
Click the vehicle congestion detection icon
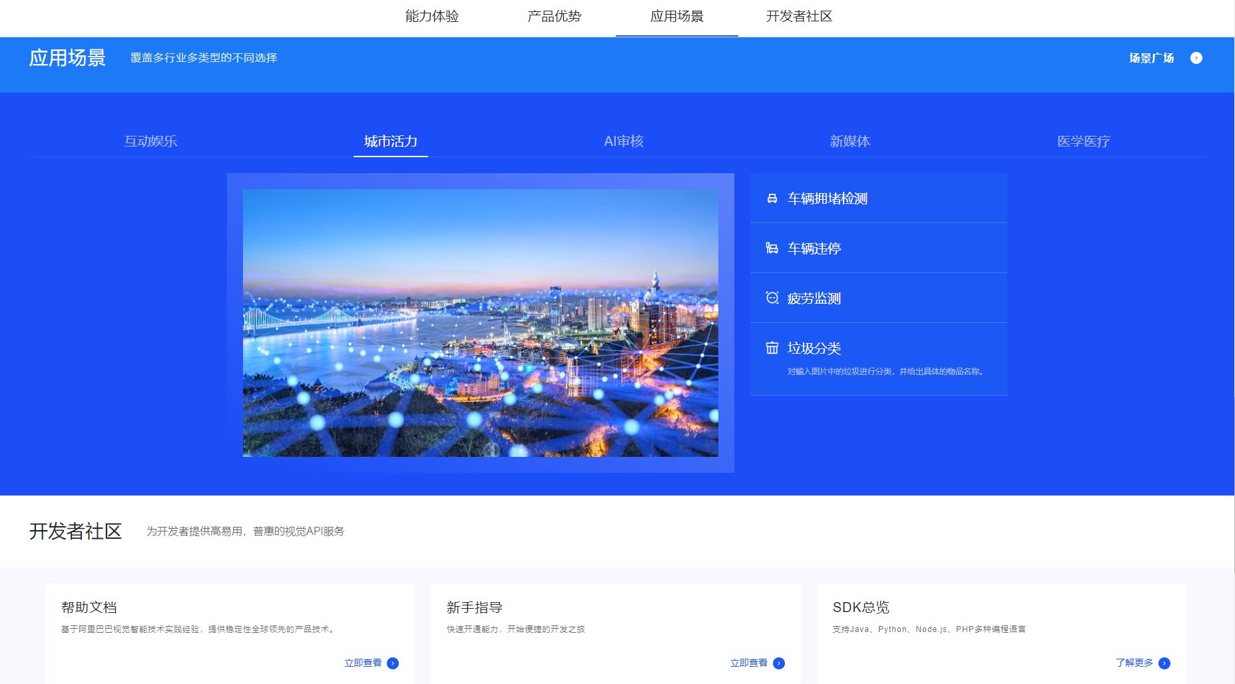coord(771,198)
